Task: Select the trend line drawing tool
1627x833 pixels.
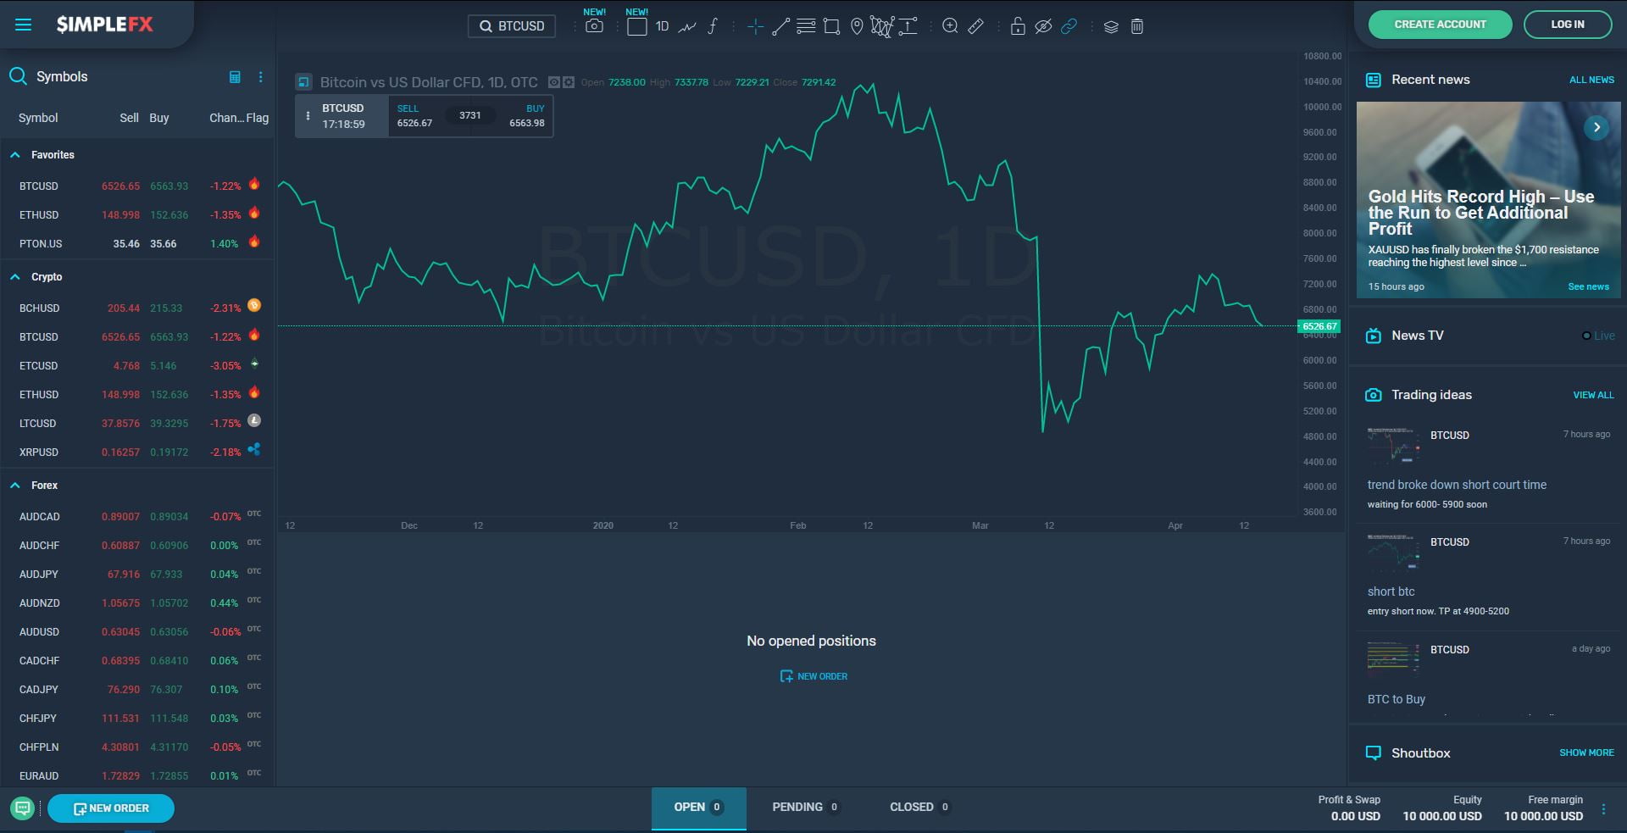Action: point(780,26)
